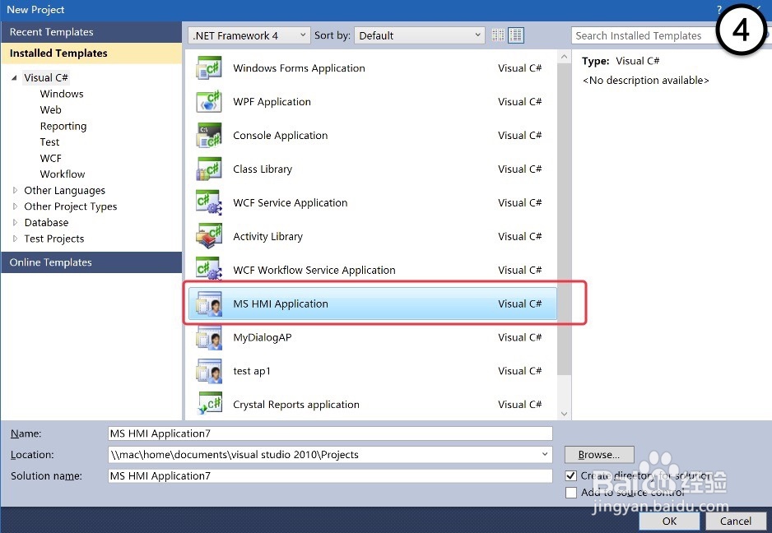Select Web under Visual C#
Screen dimensions: 772x533
(x=51, y=109)
